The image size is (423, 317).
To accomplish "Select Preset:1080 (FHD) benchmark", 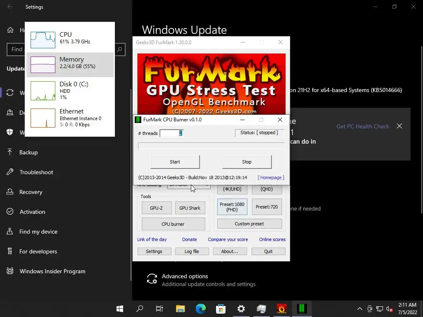I will tap(232, 207).
